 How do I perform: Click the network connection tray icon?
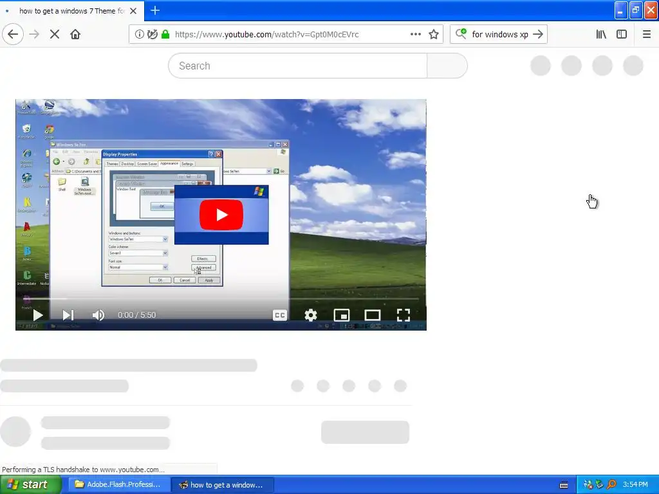588,485
